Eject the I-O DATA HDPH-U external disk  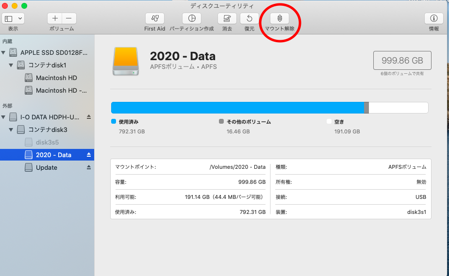(x=89, y=117)
